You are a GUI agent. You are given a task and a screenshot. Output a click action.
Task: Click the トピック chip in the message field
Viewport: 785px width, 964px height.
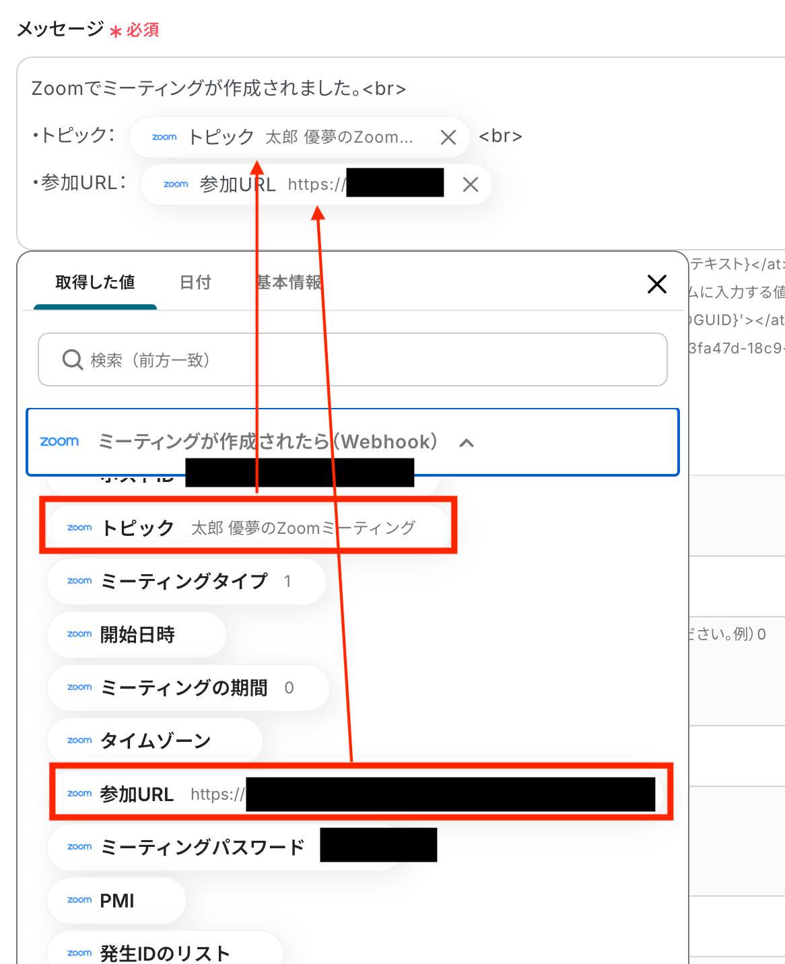pyautogui.click(x=299, y=137)
